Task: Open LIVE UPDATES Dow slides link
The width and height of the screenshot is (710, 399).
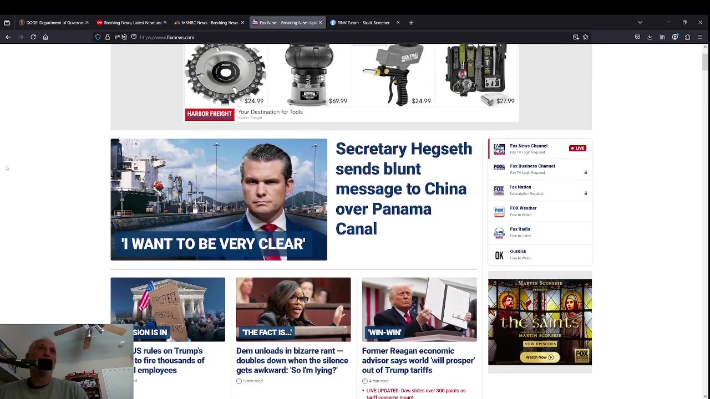Action: click(x=416, y=393)
